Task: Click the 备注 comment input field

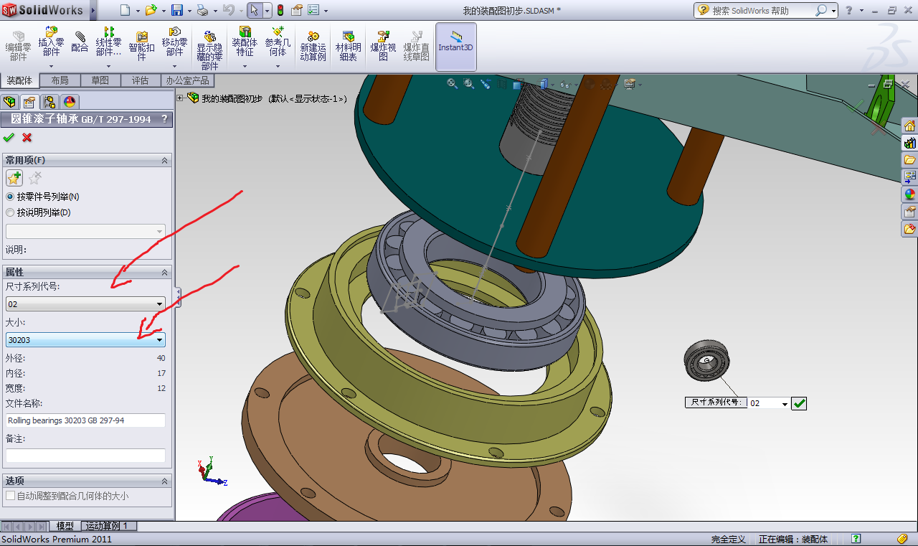Action: point(85,456)
